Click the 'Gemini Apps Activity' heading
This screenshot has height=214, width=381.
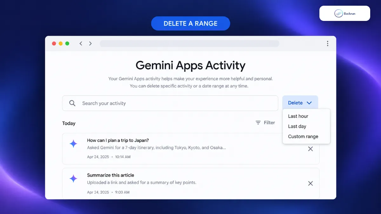[190, 65]
